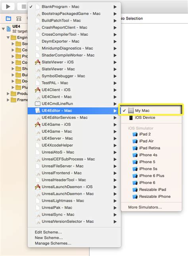Open submenu arrow for ShaderCompileWorker - Mac
188x256 pixels.
(115, 55)
